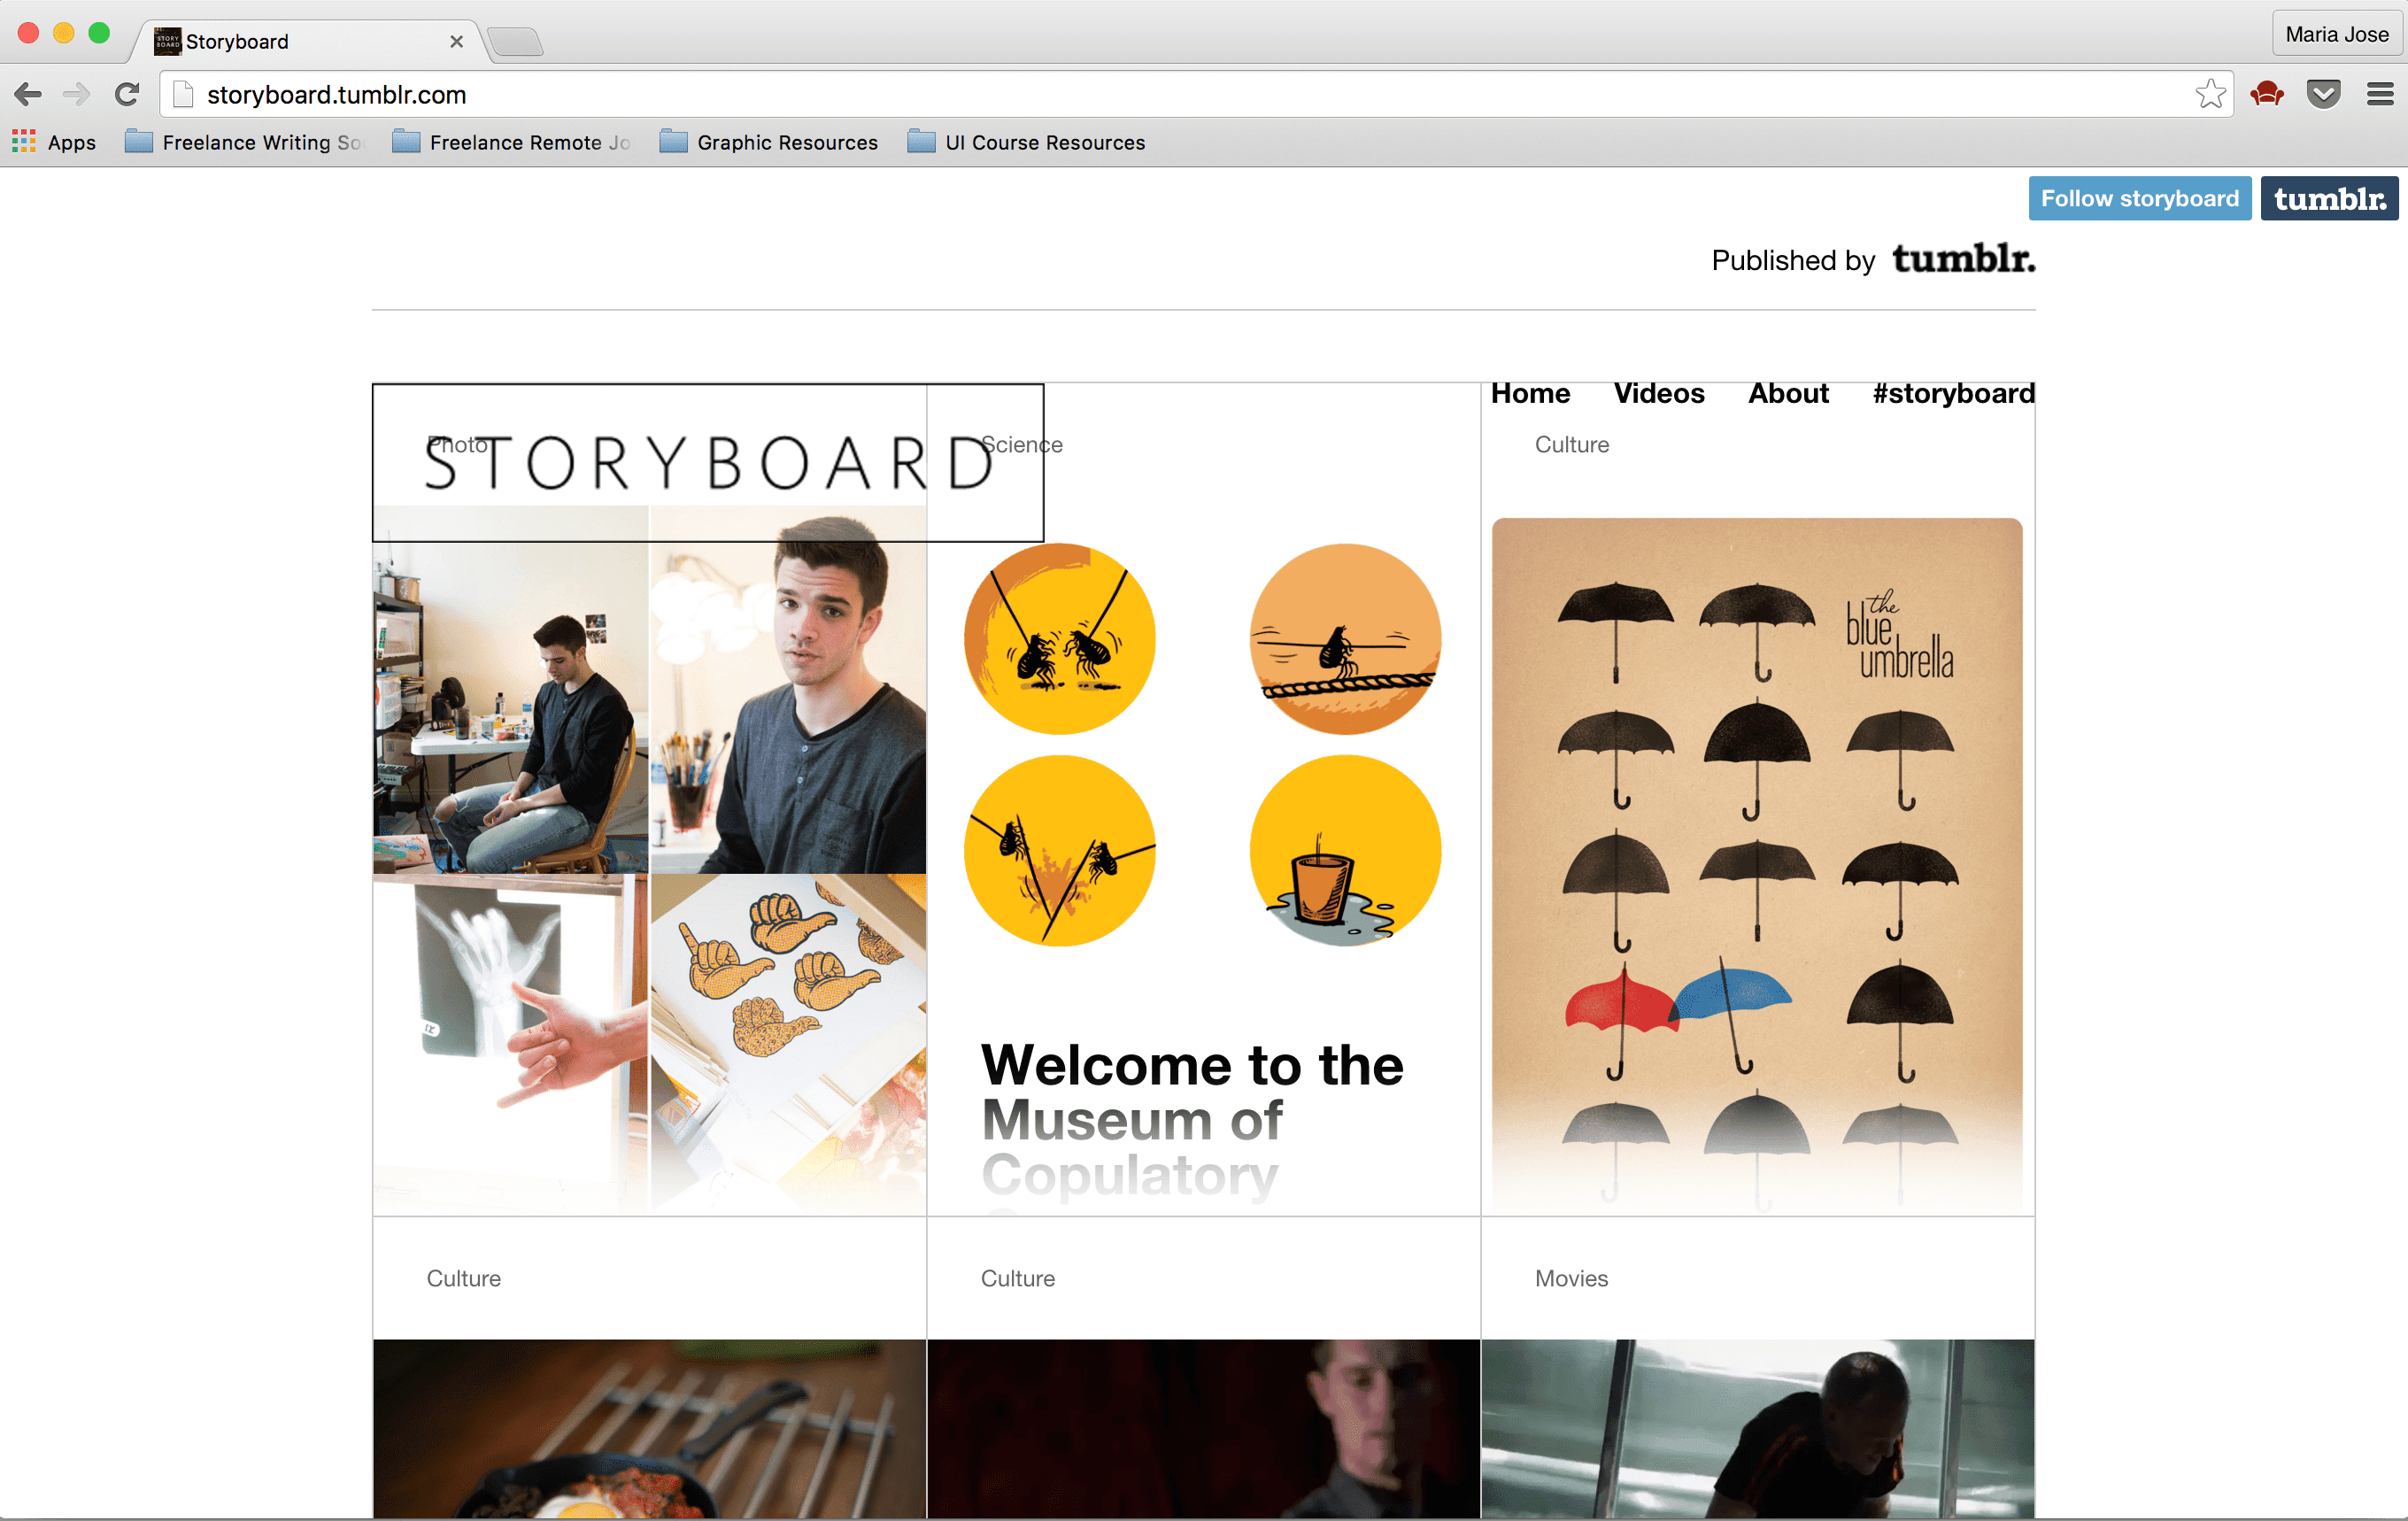
Task: Click the forward navigation arrow
Action: [x=77, y=94]
